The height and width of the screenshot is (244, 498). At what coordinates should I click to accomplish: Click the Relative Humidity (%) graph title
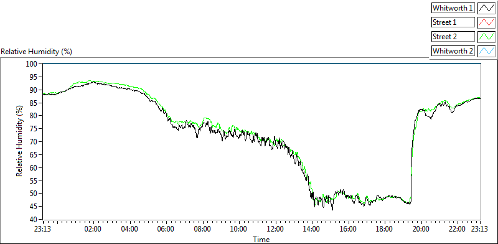(x=37, y=52)
